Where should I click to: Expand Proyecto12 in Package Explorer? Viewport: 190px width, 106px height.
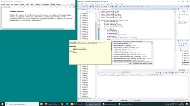79,31
